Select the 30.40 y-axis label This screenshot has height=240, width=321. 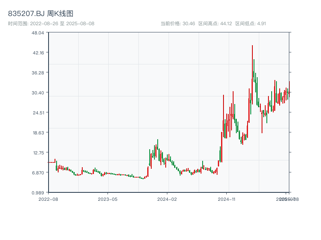pos(38,93)
